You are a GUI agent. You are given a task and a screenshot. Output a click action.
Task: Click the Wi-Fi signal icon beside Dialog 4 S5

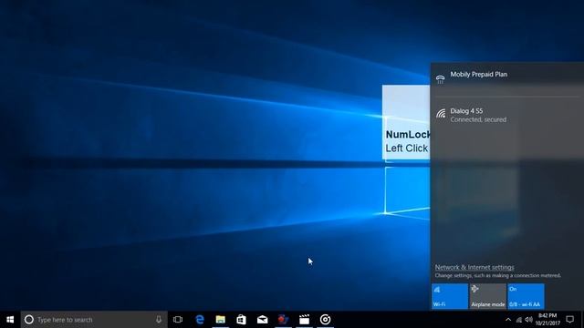[441, 113]
